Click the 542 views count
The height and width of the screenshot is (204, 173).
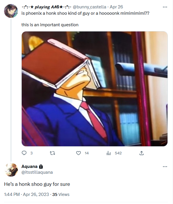point(118,153)
